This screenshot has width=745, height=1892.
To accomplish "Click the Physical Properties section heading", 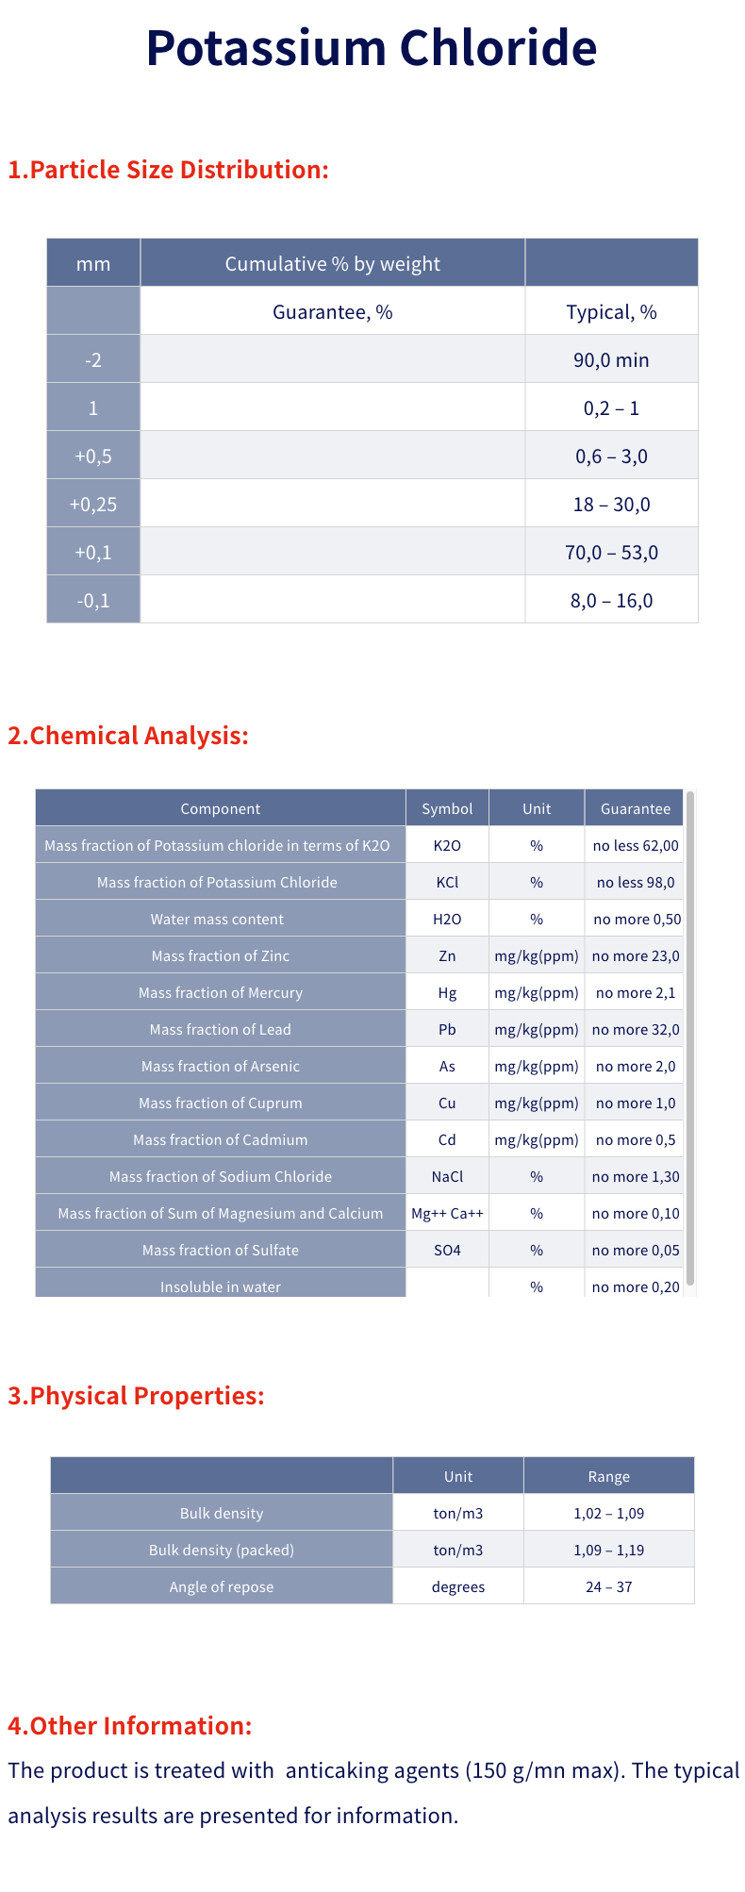I will [x=136, y=1396].
